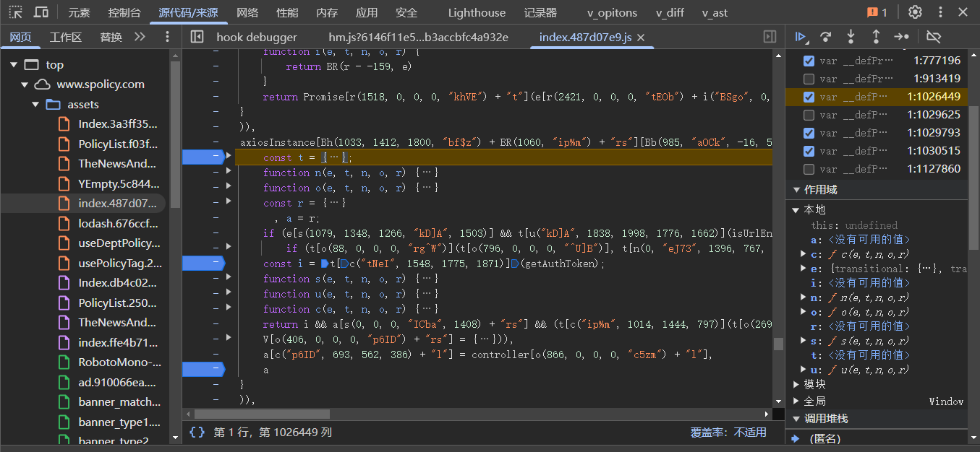Activate the inspect element picker icon

tap(16, 12)
